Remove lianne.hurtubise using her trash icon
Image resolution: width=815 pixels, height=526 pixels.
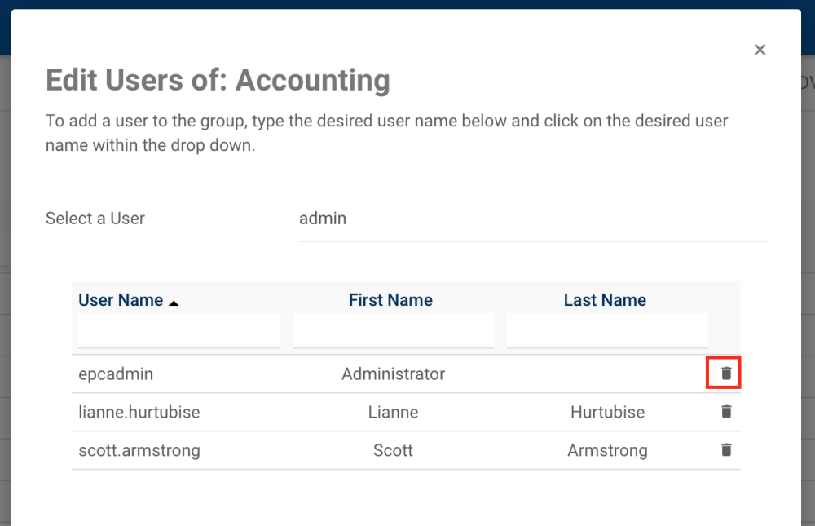pyautogui.click(x=725, y=412)
